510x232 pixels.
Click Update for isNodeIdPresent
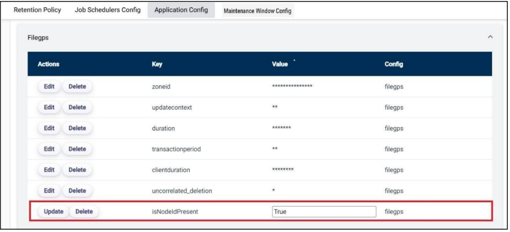[x=54, y=212]
